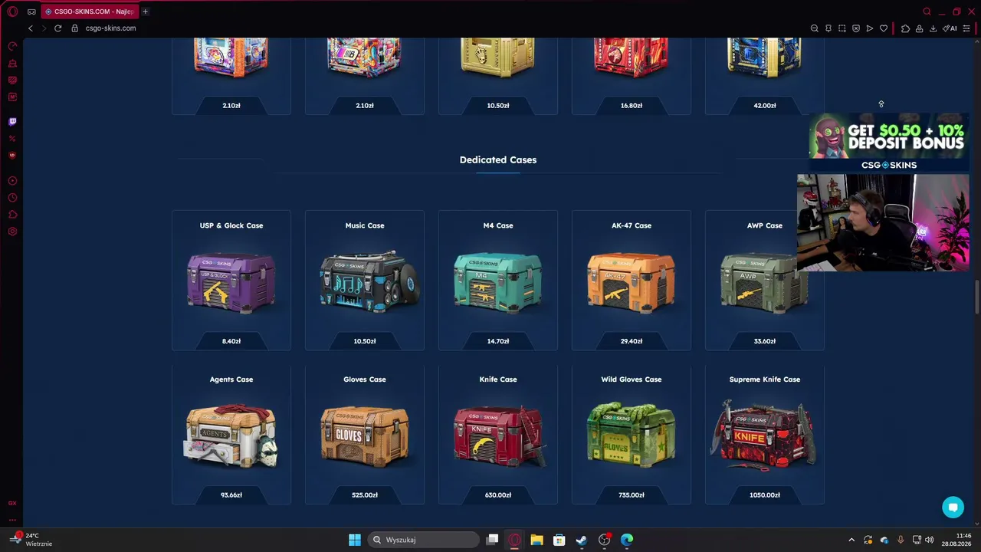Open sidebar history clock icon
The width and height of the screenshot is (981, 552).
[12, 198]
